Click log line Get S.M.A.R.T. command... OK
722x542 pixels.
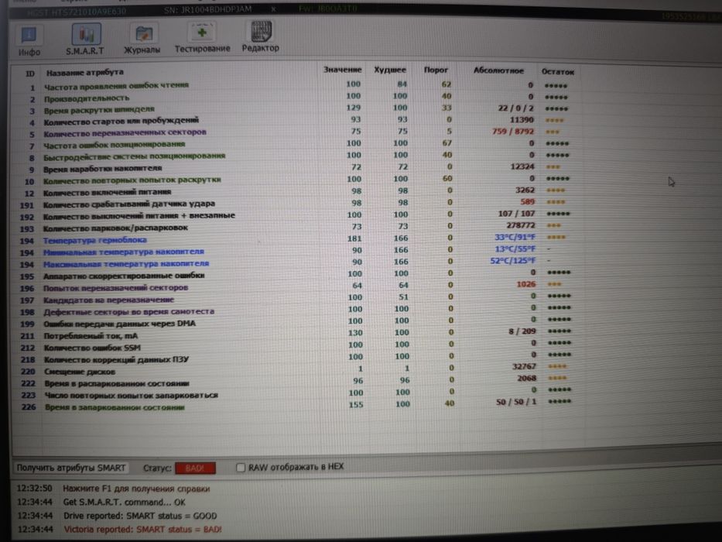tap(124, 502)
